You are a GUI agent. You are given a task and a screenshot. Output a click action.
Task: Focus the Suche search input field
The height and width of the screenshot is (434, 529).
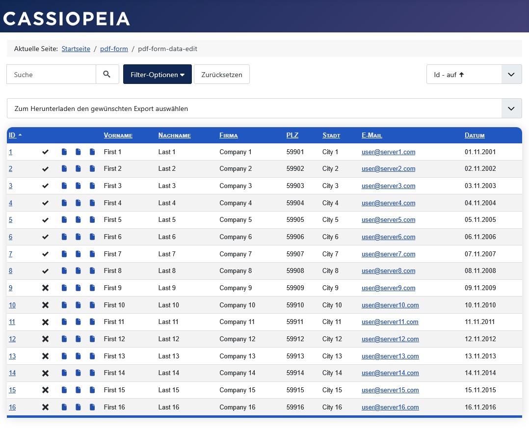[52, 75]
